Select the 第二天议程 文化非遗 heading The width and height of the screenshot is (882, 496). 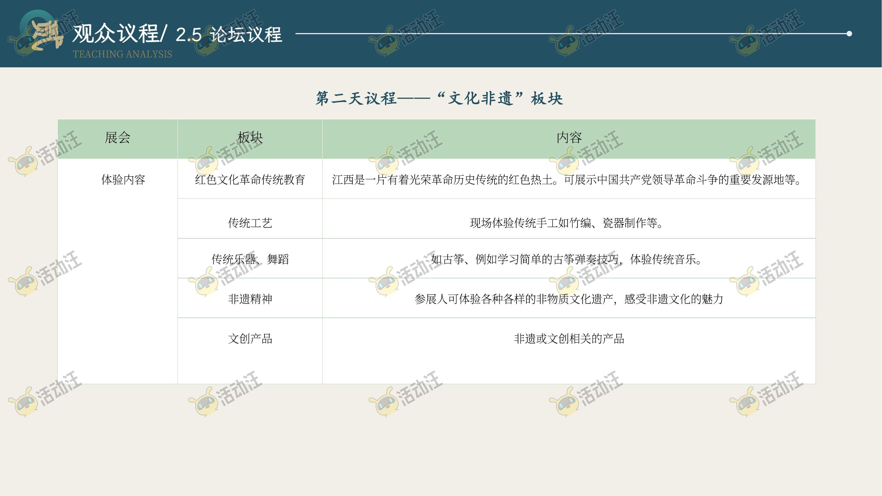tap(439, 99)
